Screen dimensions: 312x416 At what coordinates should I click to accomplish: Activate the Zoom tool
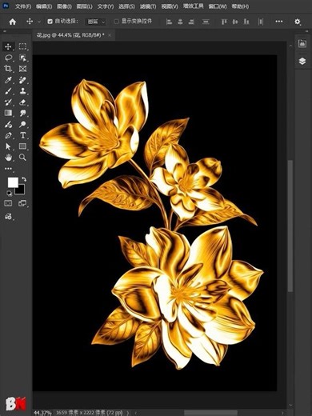pos(22,158)
